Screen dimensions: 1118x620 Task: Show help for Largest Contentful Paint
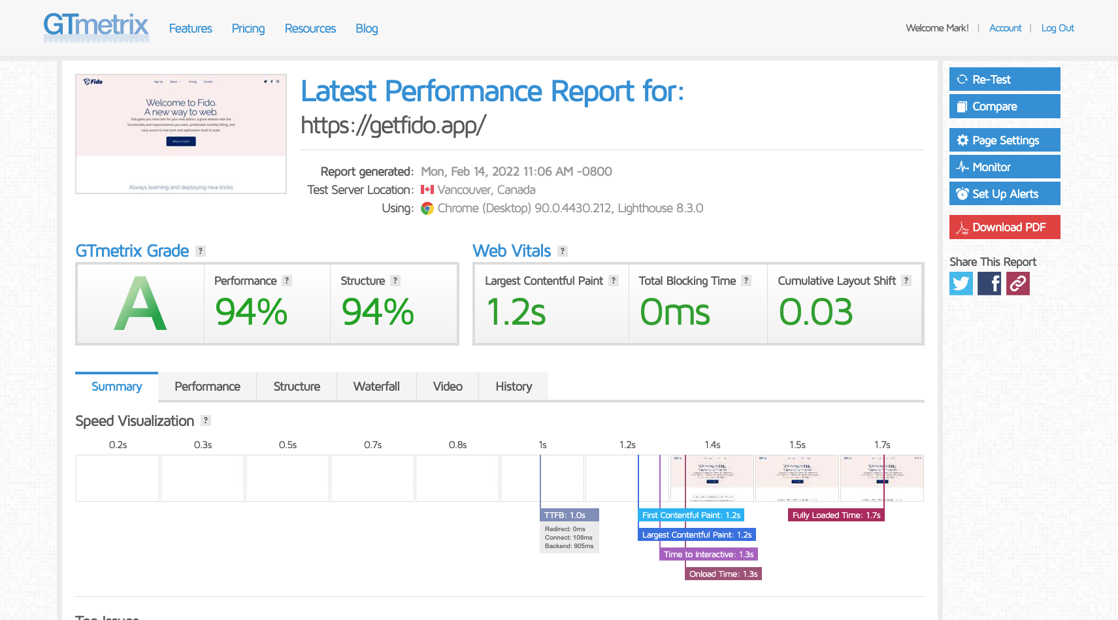[614, 280]
